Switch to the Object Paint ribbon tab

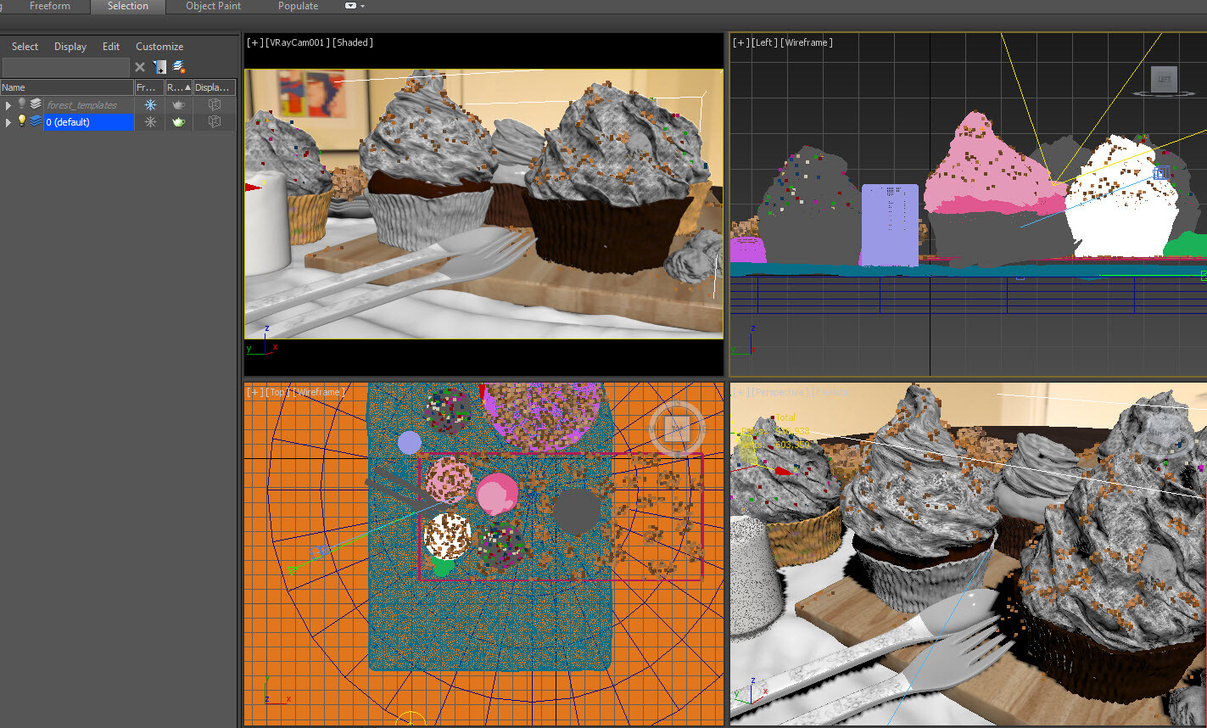point(213,6)
